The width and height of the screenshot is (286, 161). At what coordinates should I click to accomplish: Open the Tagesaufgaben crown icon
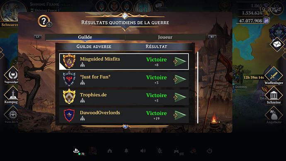12,75
